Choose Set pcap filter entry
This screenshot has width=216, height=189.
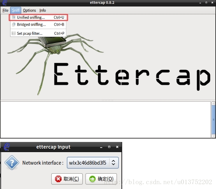point(38,33)
